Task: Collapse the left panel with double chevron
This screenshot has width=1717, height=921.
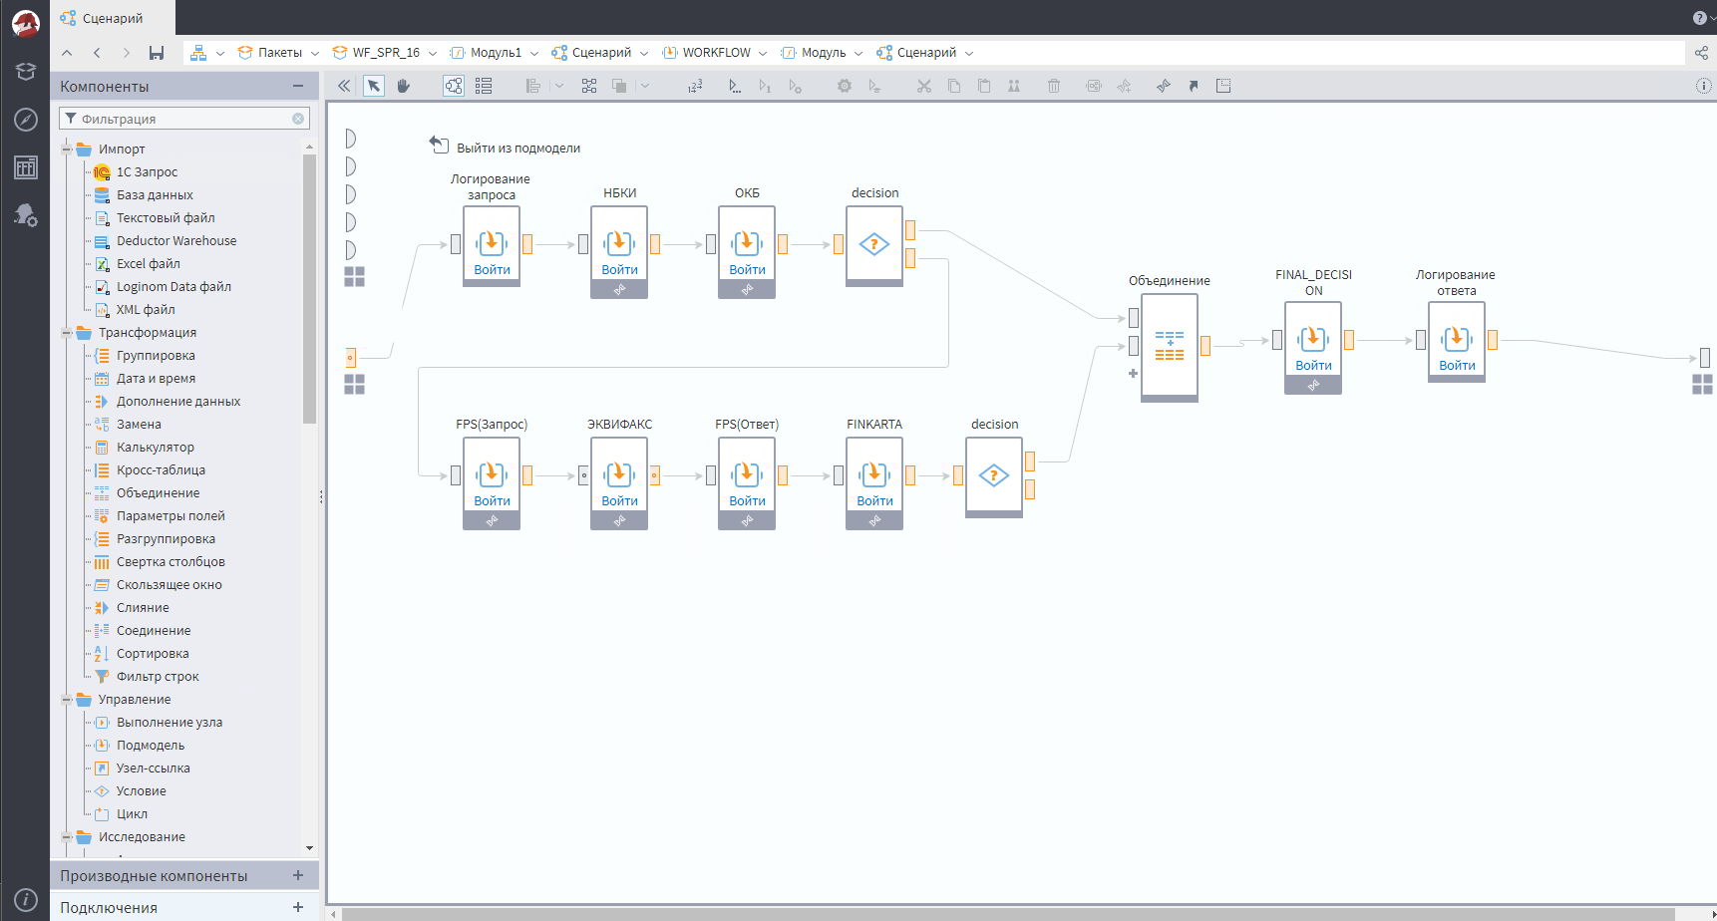Action: click(344, 86)
